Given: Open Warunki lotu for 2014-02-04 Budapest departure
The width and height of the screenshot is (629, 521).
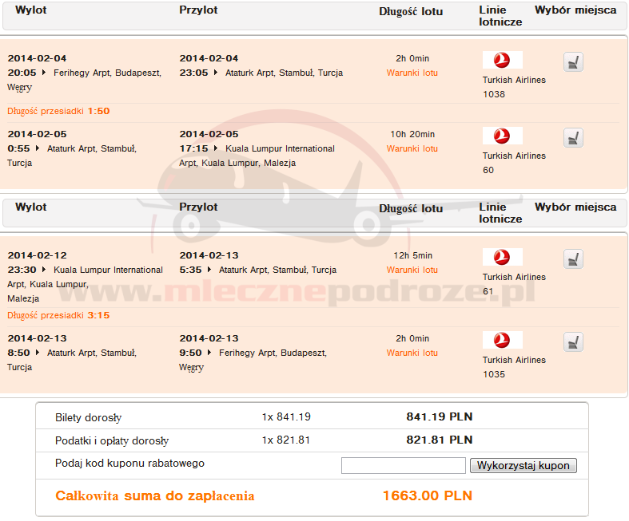Looking at the screenshot, I should [412, 73].
